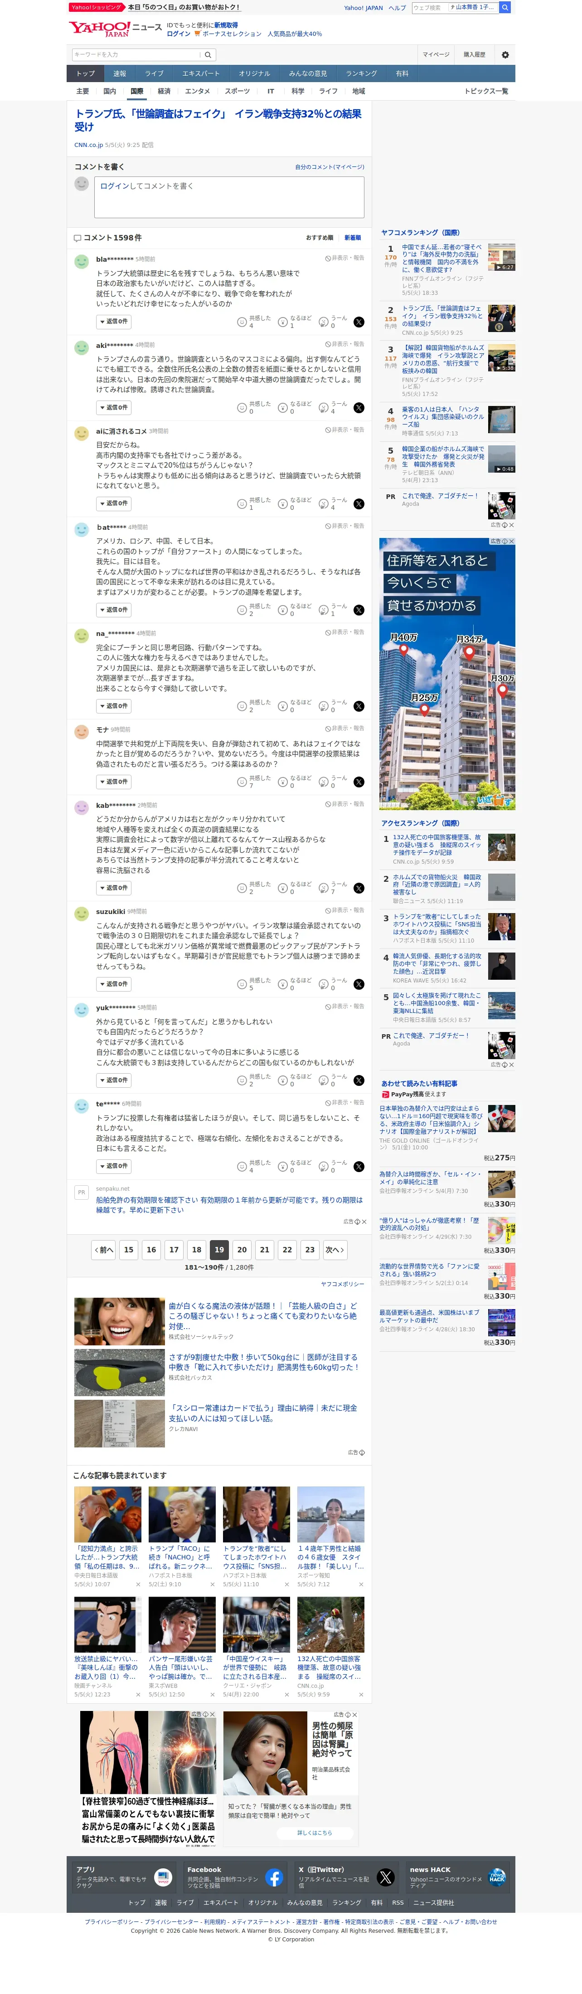Click the ログイン link in header
The width and height of the screenshot is (582, 1994).
[178, 34]
